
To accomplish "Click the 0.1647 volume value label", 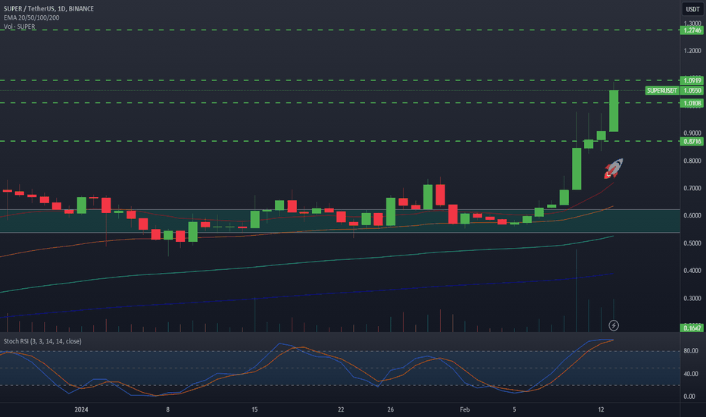I will pos(692,328).
